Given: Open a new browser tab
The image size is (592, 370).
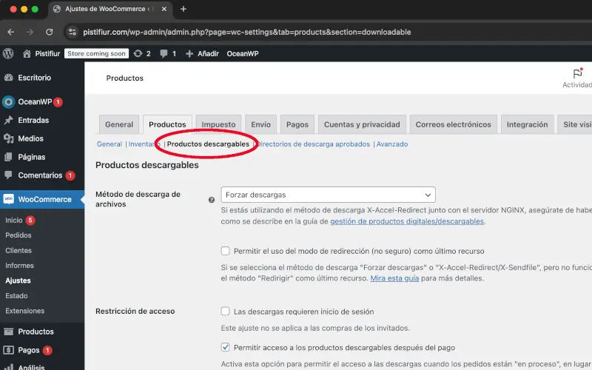Looking at the screenshot, I should 184,9.
